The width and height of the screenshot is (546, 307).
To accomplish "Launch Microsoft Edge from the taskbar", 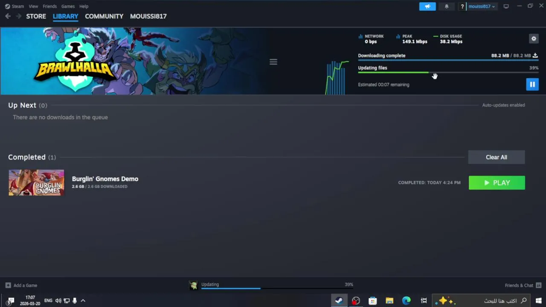I will [406, 301].
